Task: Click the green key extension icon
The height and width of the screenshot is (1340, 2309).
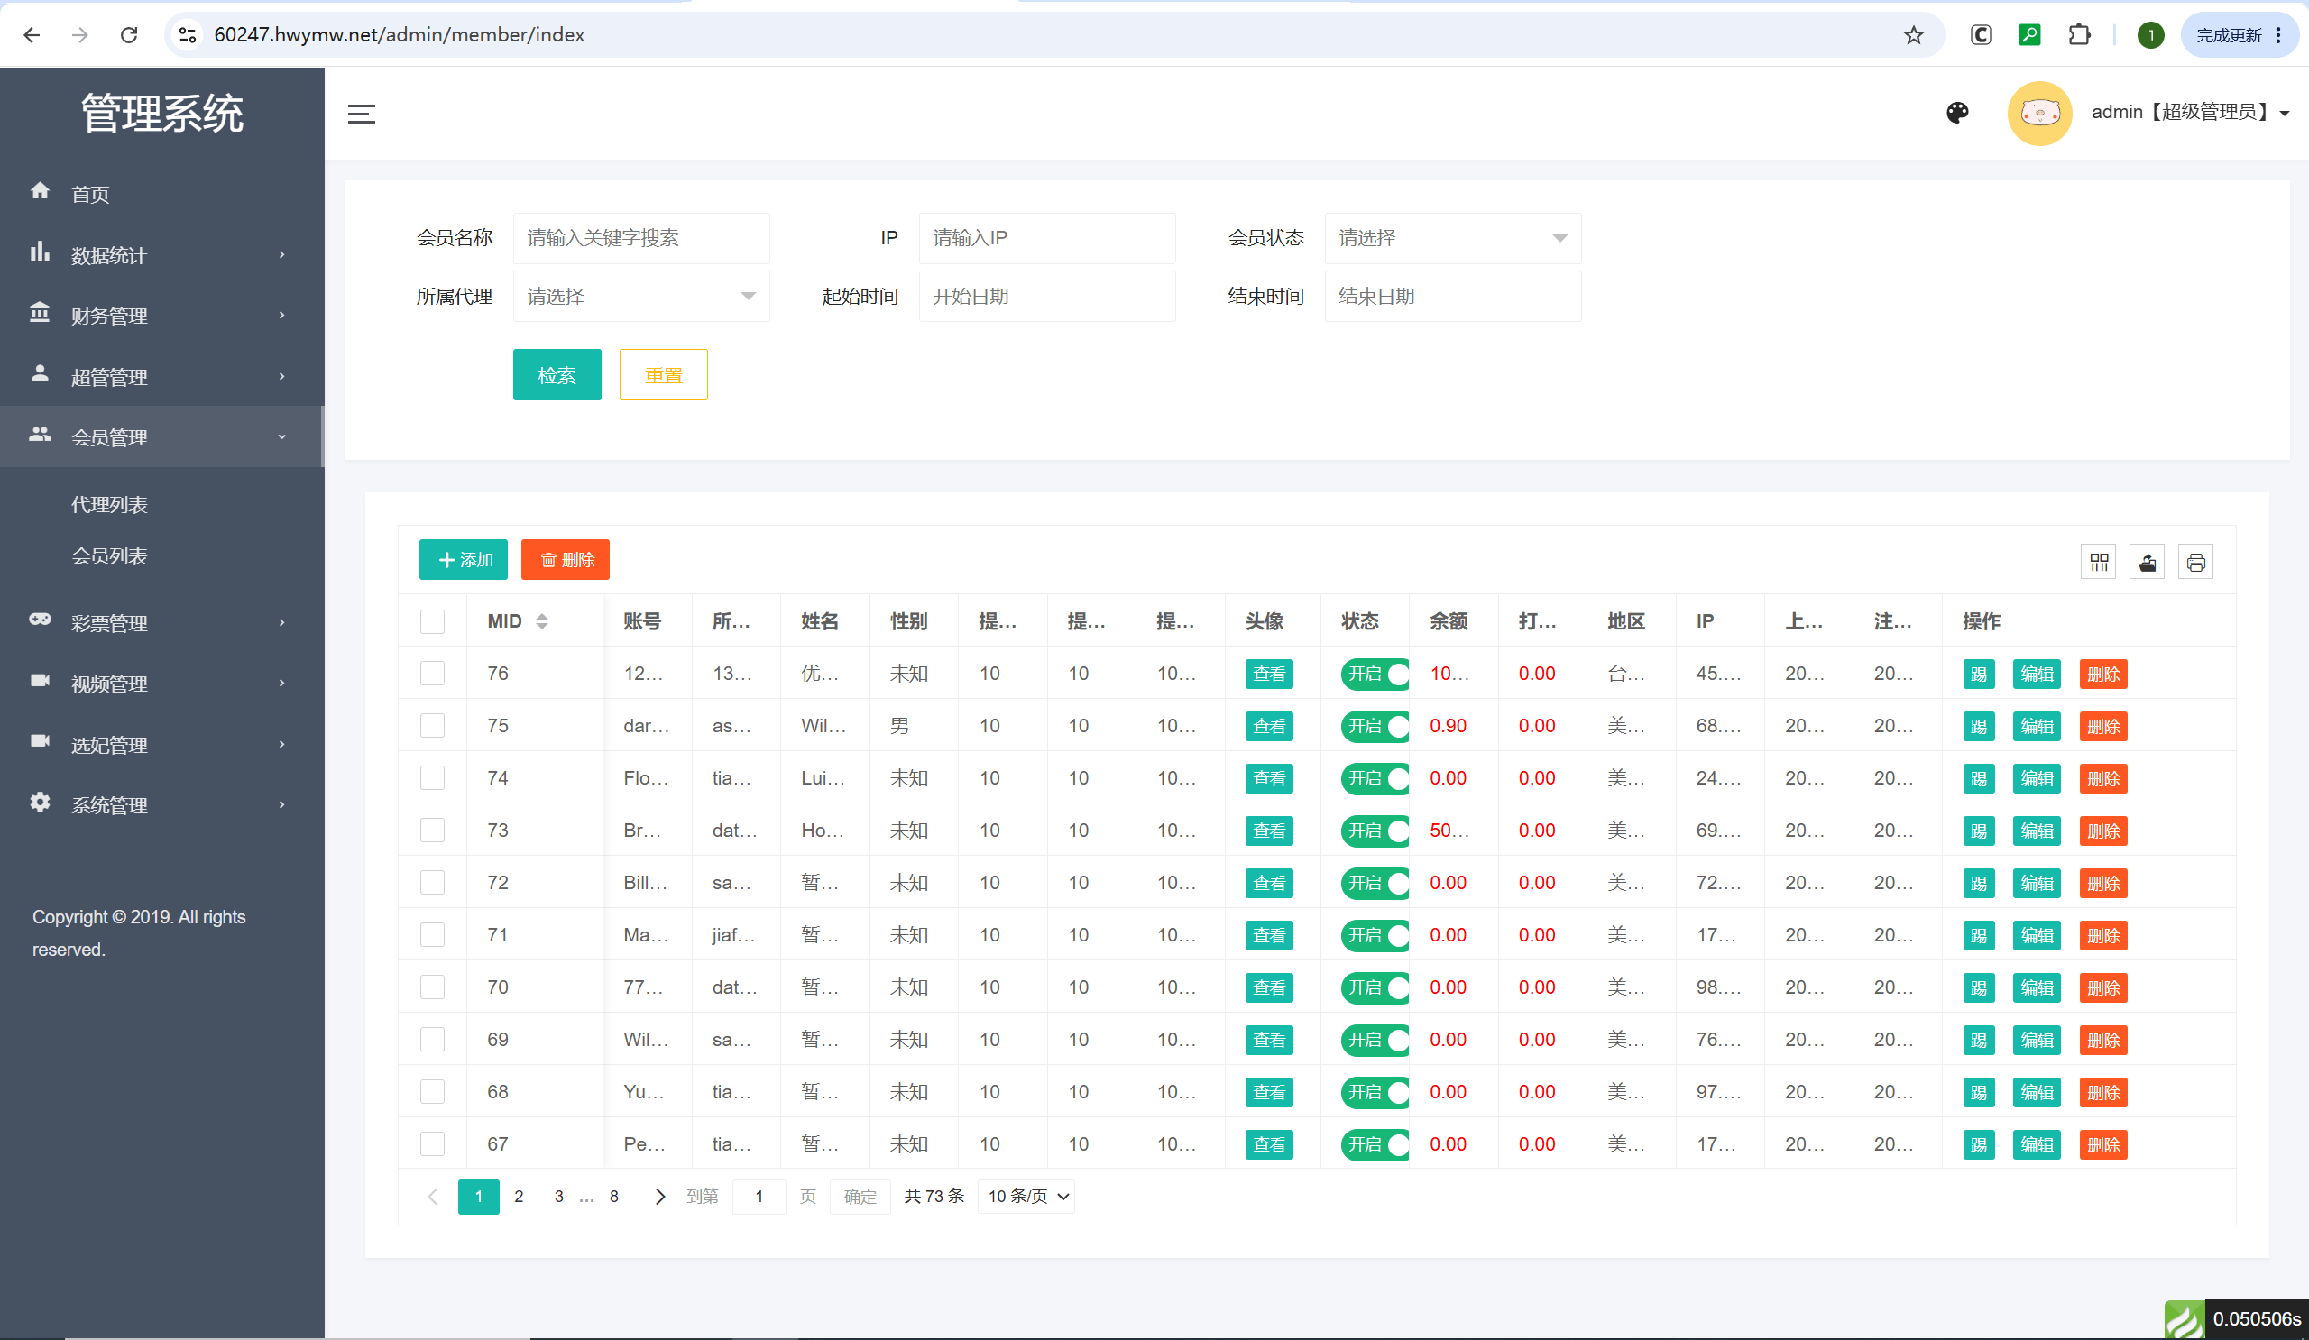Action: (2029, 35)
